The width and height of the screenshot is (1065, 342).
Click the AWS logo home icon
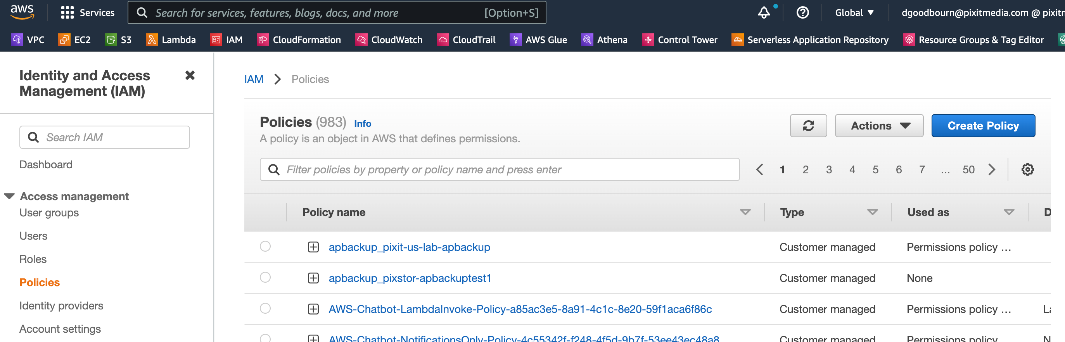point(22,12)
